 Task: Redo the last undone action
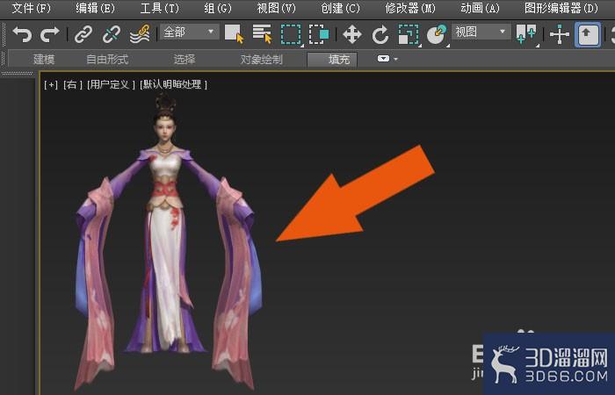point(50,34)
